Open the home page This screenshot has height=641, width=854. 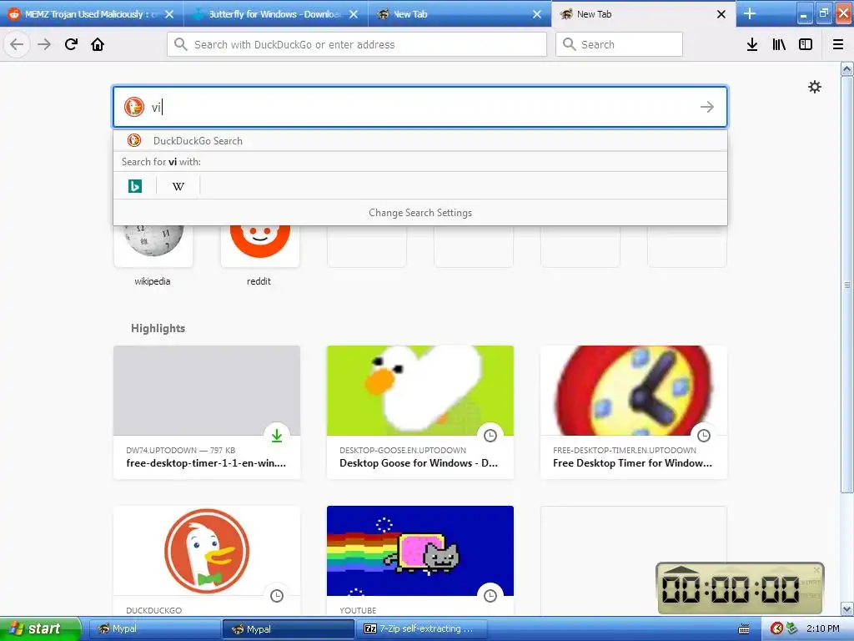[98, 44]
